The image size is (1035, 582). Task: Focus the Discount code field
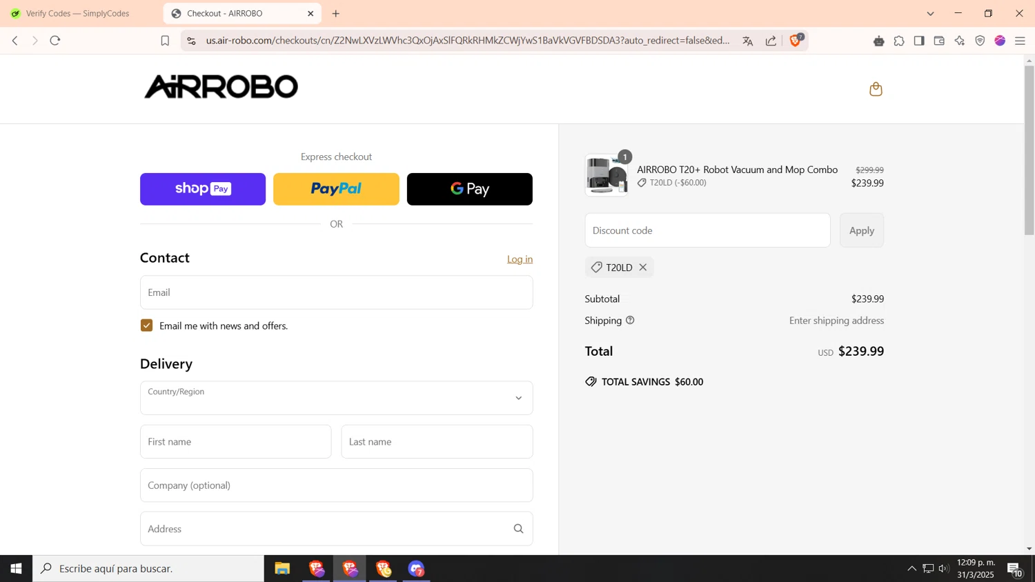point(707,230)
